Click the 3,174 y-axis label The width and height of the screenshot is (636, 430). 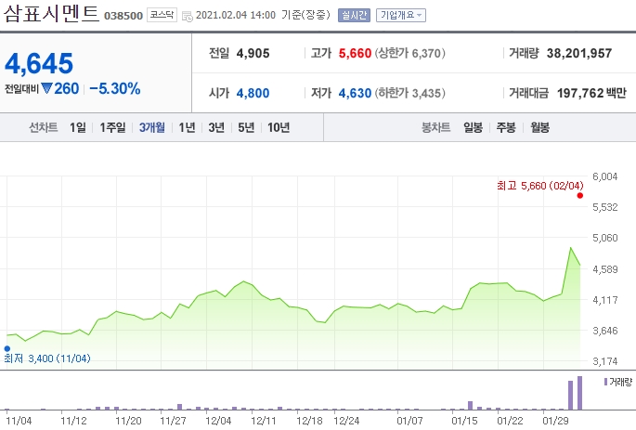pos(604,361)
